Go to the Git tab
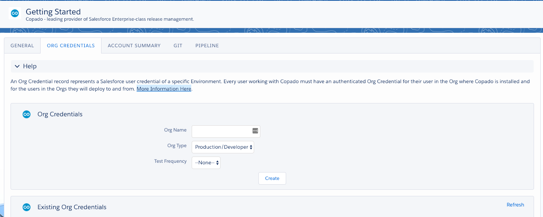543x217 pixels. pyautogui.click(x=178, y=46)
